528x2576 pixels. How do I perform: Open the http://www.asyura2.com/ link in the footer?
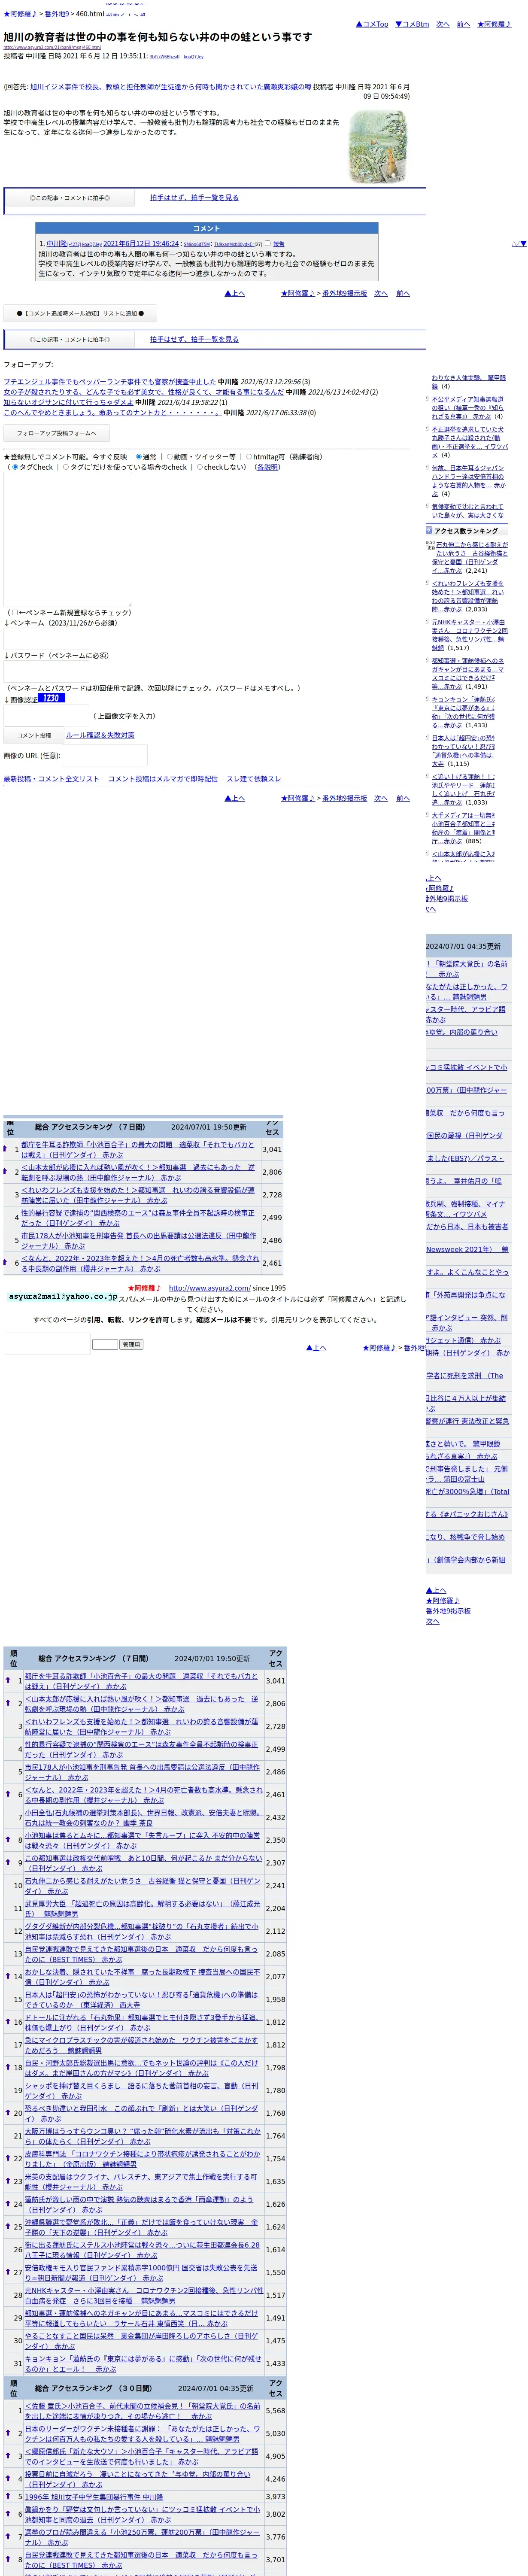tap(209, 1288)
